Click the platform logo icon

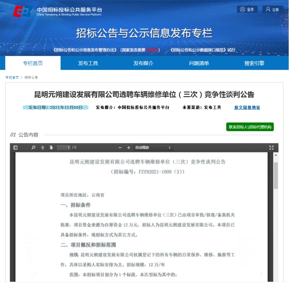(x=22, y=11)
